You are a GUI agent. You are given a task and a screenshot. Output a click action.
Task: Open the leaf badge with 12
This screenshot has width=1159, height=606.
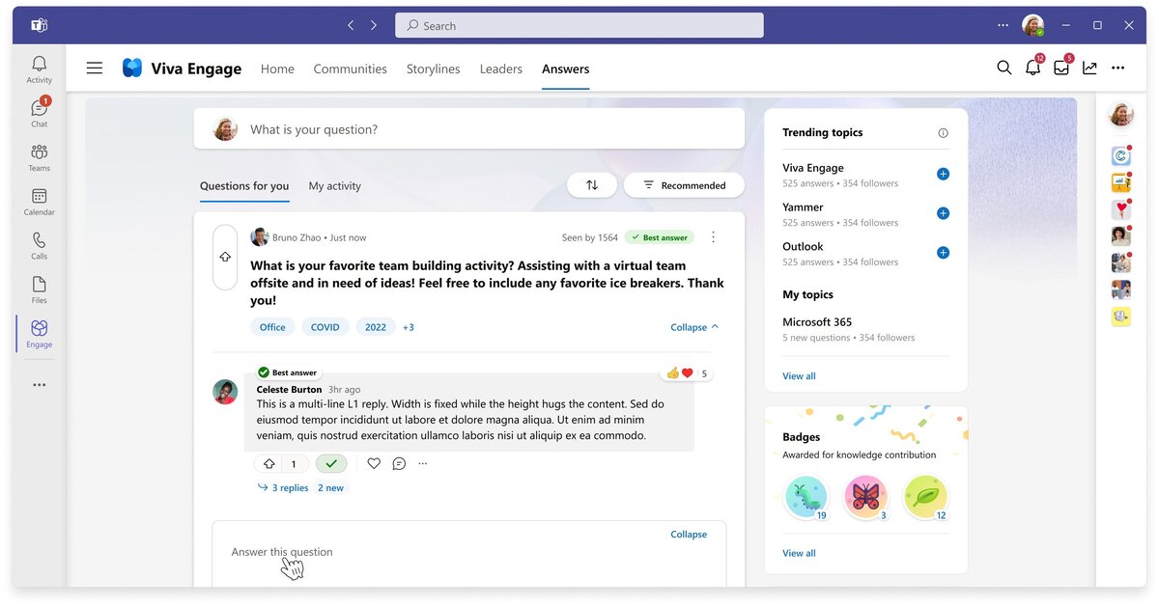tap(926, 497)
